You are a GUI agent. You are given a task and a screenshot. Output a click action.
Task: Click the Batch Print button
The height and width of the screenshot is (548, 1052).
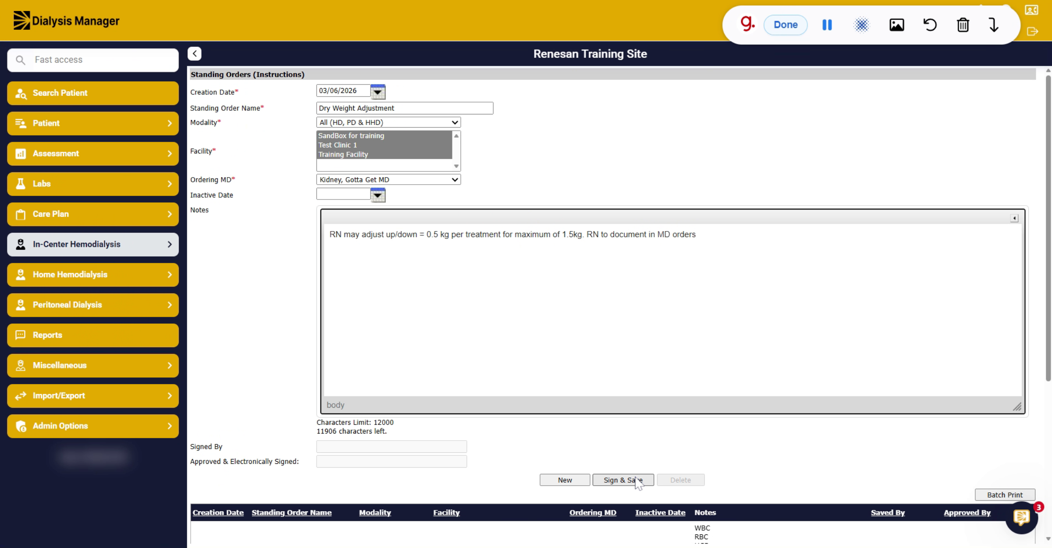tap(1005, 495)
